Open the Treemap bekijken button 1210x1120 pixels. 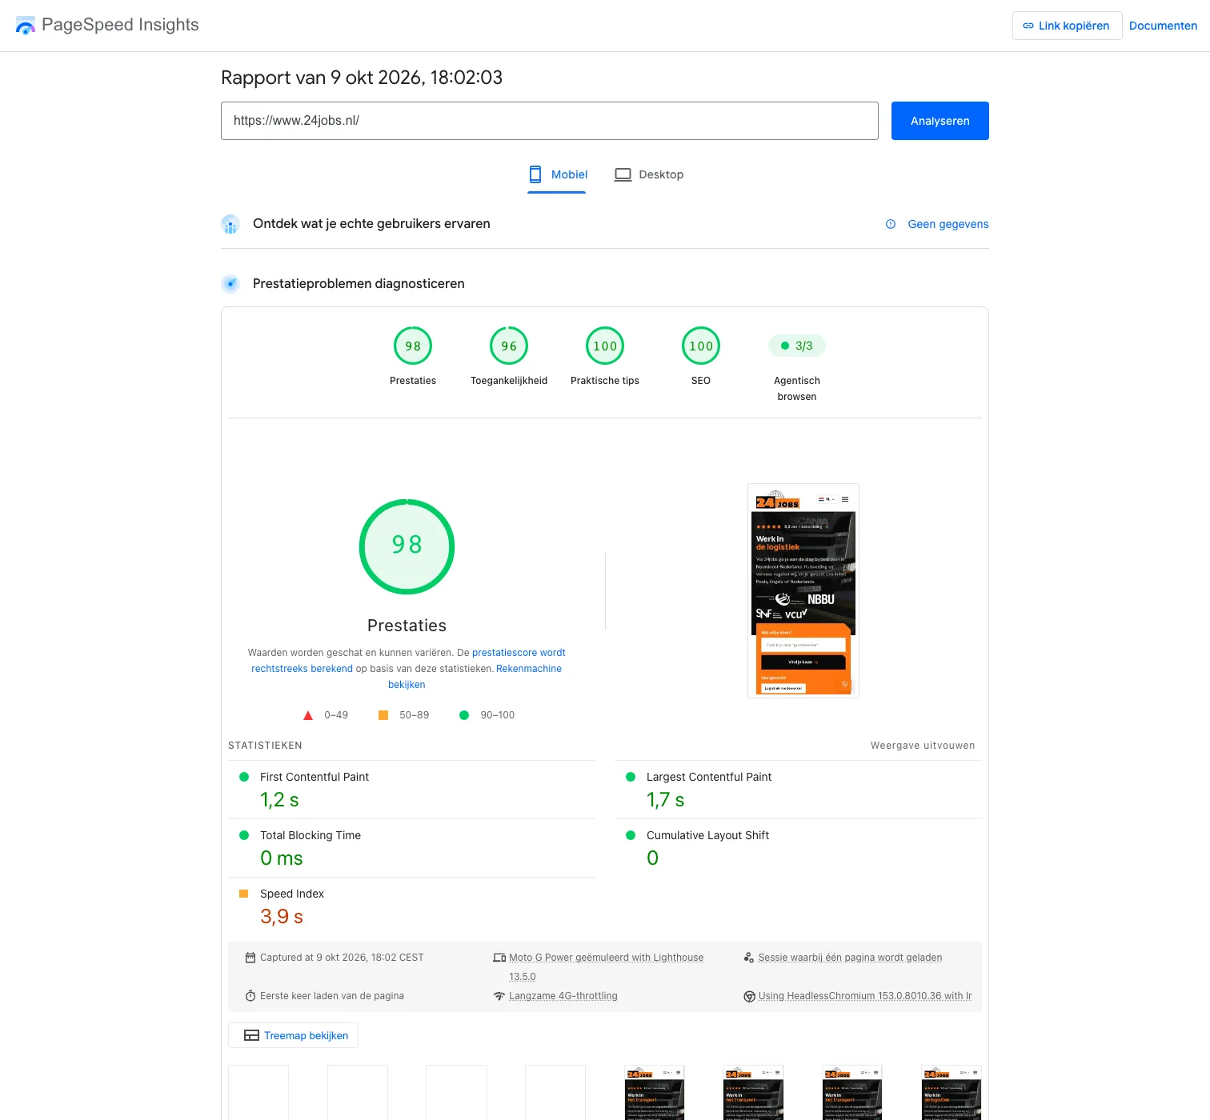[293, 1035]
